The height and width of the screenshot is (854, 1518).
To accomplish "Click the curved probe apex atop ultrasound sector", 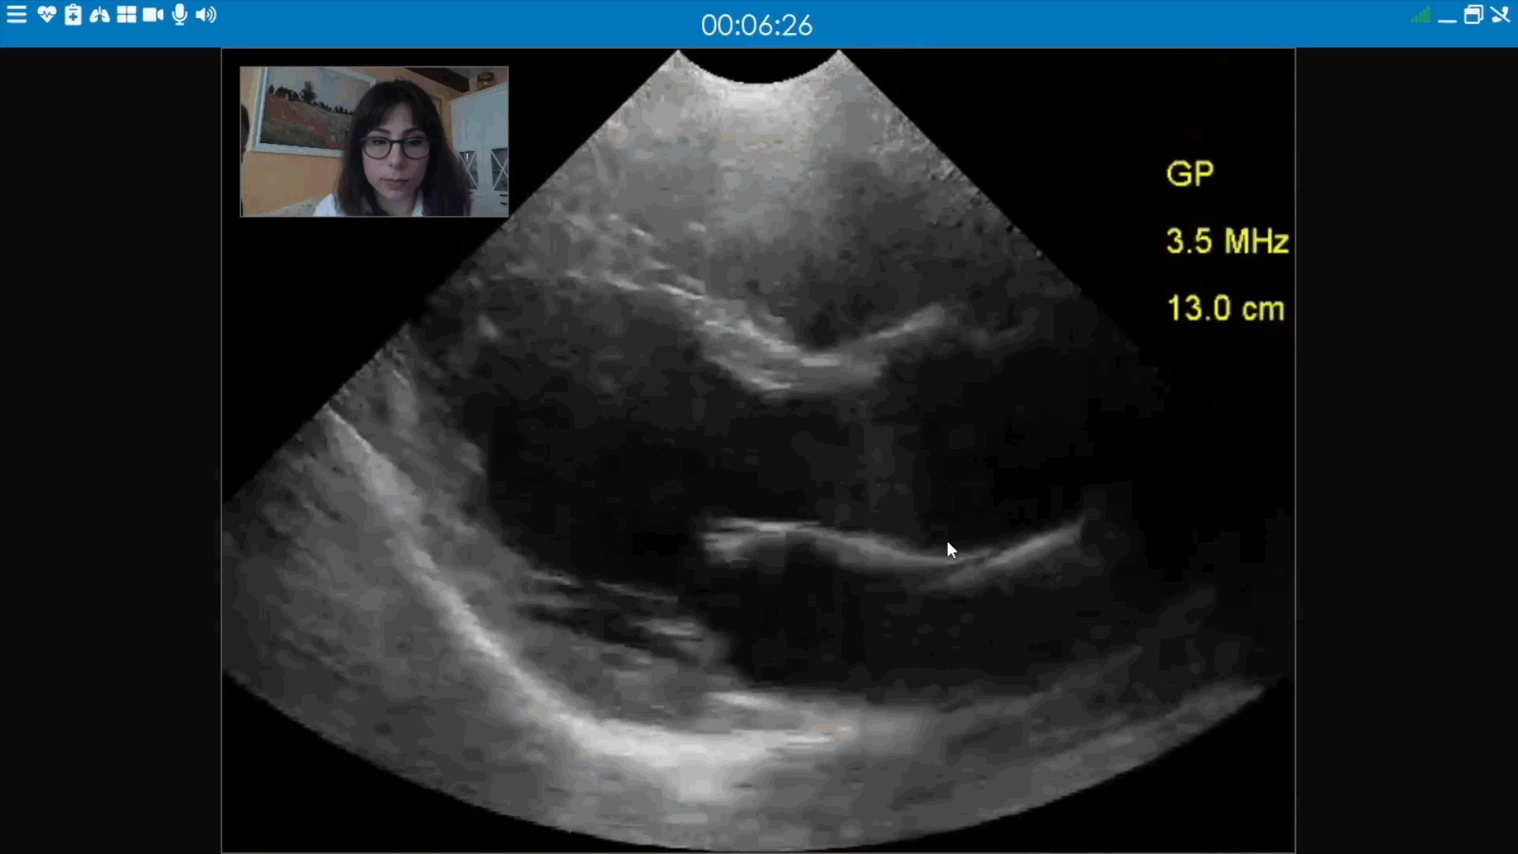I will point(759,71).
